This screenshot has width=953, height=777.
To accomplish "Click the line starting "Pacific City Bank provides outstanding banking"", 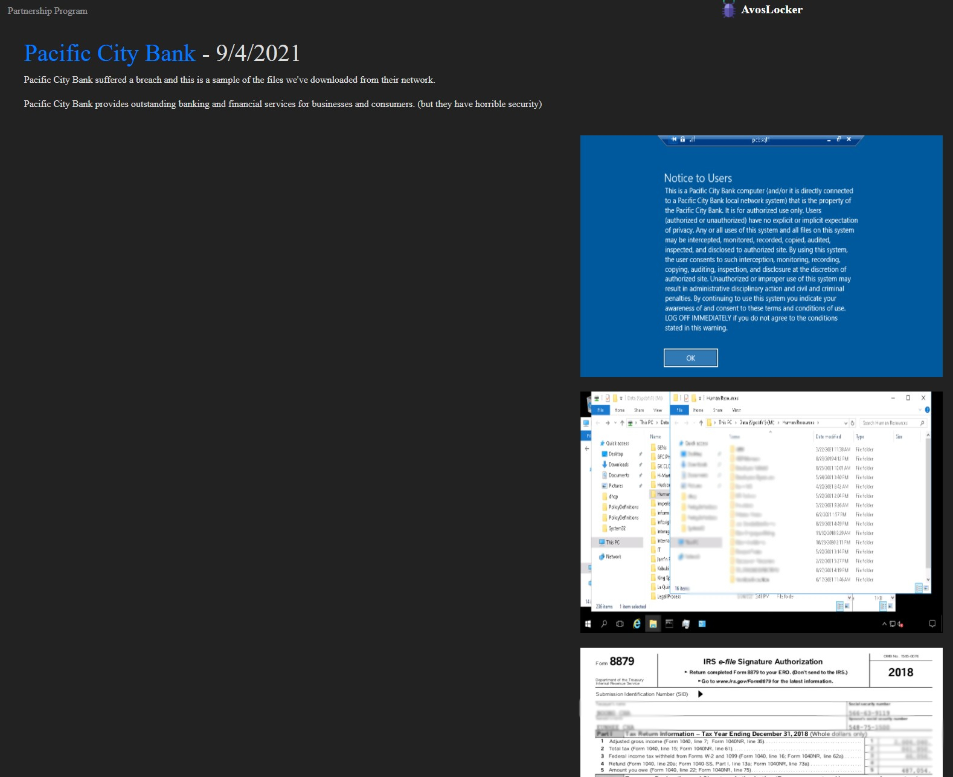I will (283, 104).
